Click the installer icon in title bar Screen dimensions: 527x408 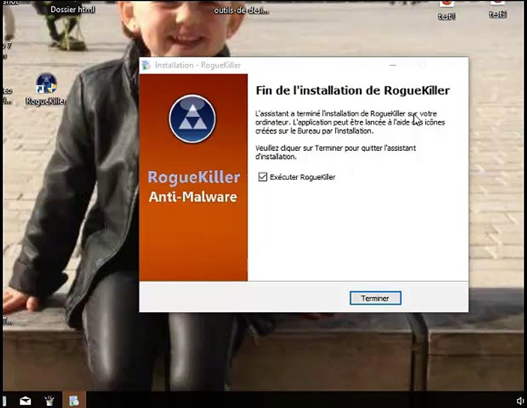point(146,65)
